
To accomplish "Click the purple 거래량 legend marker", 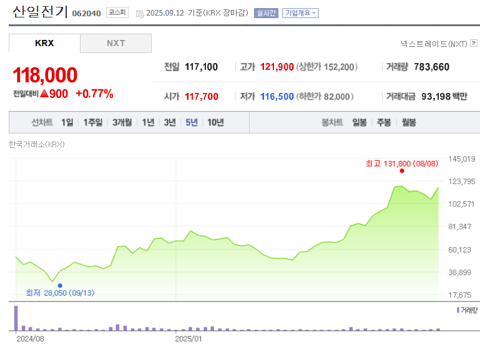I will [458, 310].
